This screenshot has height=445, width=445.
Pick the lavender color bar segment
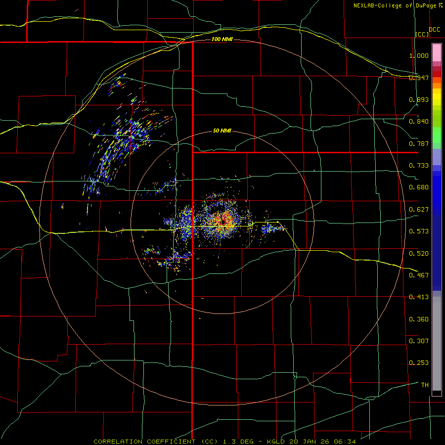[x=437, y=157]
